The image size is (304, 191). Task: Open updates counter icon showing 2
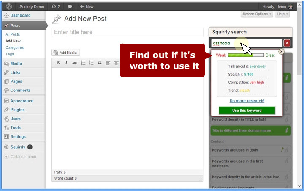pos(56,7)
